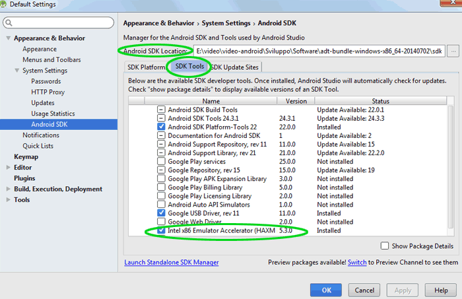462x299 pixels.
Task: Click 'Update Available: 24.3.3' status text
Action: (350, 118)
